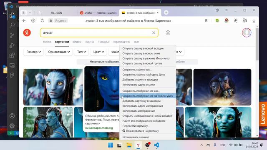Open VS Code Manage gear icon
This screenshot has width=267, height=150.
point(12,126)
